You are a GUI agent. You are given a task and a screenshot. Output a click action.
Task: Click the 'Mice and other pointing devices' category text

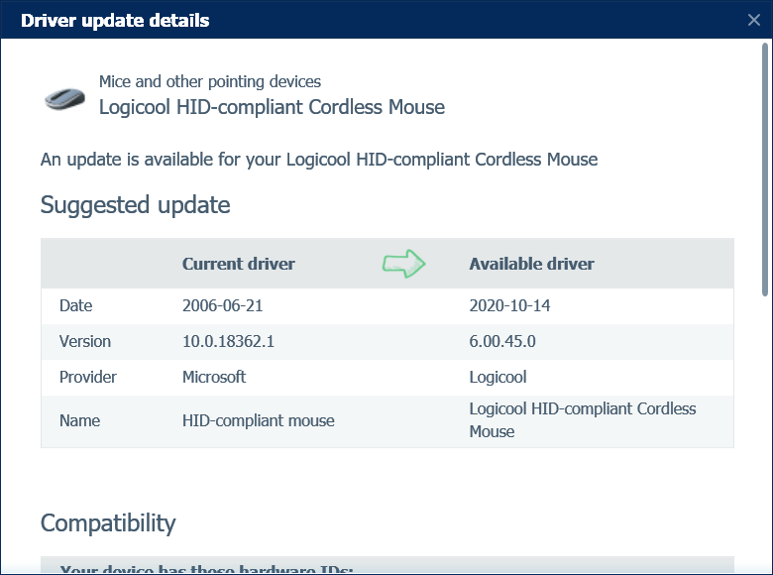[x=209, y=82]
